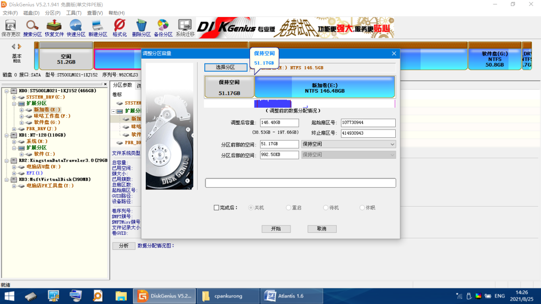541x304 pixels.
Task: Click the DiskGenius V5.2 taskbar button
Action: (x=165, y=296)
